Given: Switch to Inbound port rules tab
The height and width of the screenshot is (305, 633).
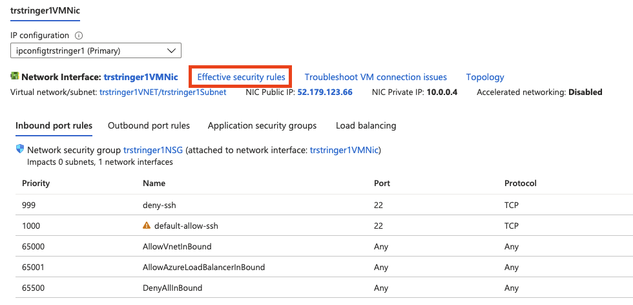Looking at the screenshot, I should 54,125.
